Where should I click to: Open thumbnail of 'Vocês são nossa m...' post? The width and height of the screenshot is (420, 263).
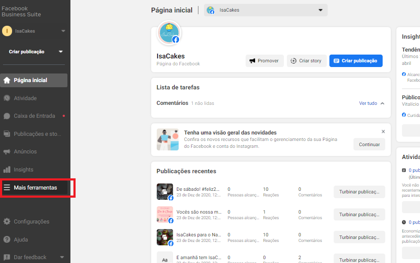(165, 214)
